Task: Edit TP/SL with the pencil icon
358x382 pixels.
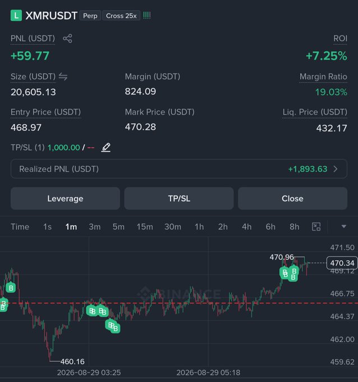Action: pos(105,147)
